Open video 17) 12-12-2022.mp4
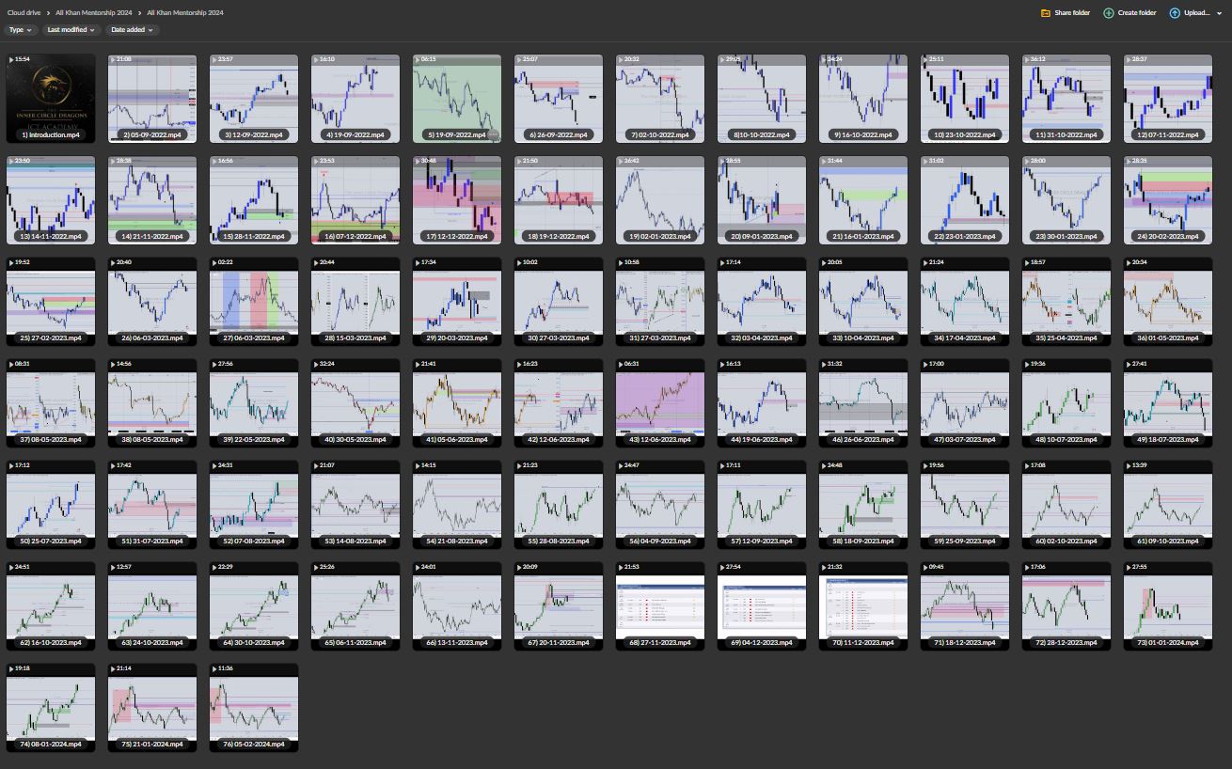The height and width of the screenshot is (769, 1232). point(457,199)
